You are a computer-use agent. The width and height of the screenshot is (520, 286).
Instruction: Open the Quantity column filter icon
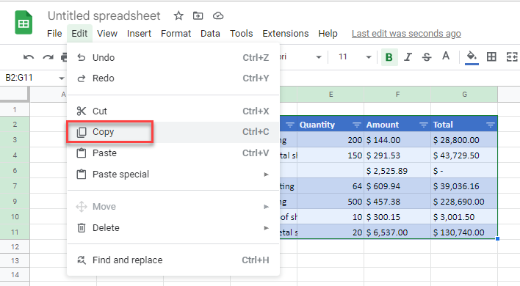[x=356, y=125]
